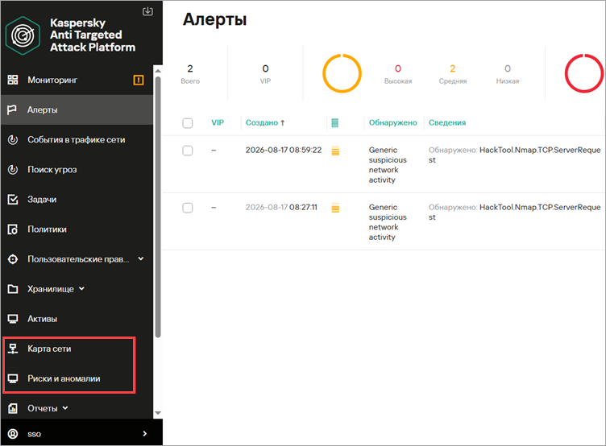
Task: Click the red donut chart
Action: pyautogui.click(x=584, y=73)
